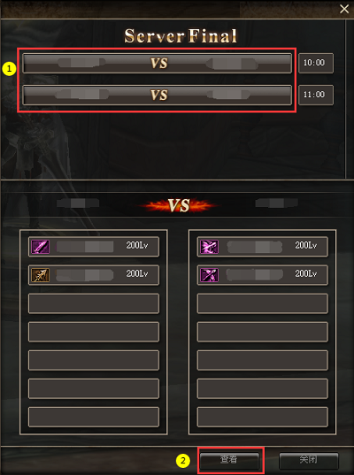This screenshot has height=475, width=354.
Task: Click the 查看 (view) button
Action: tap(229, 461)
